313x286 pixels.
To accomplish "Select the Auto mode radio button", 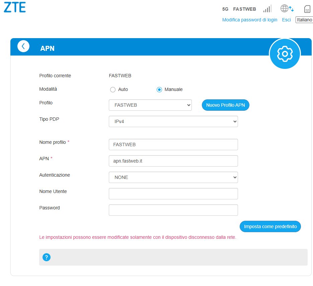I will pos(112,90).
